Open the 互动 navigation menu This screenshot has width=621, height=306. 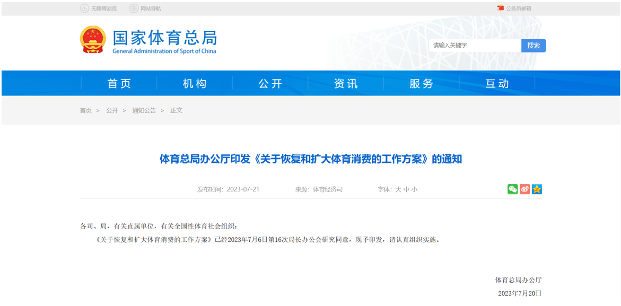coord(497,83)
